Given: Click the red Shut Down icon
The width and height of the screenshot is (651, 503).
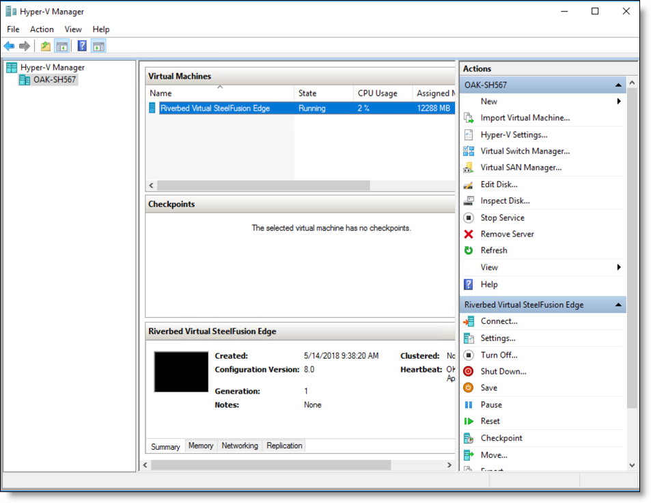Looking at the screenshot, I should [469, 371].
